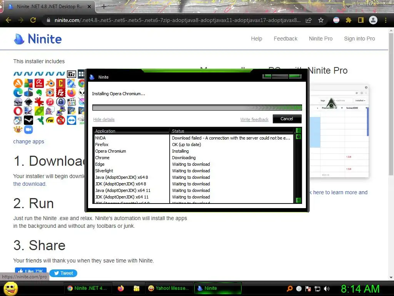Click the Facebook Like button
Screen dimensions: 394x296
31,271
